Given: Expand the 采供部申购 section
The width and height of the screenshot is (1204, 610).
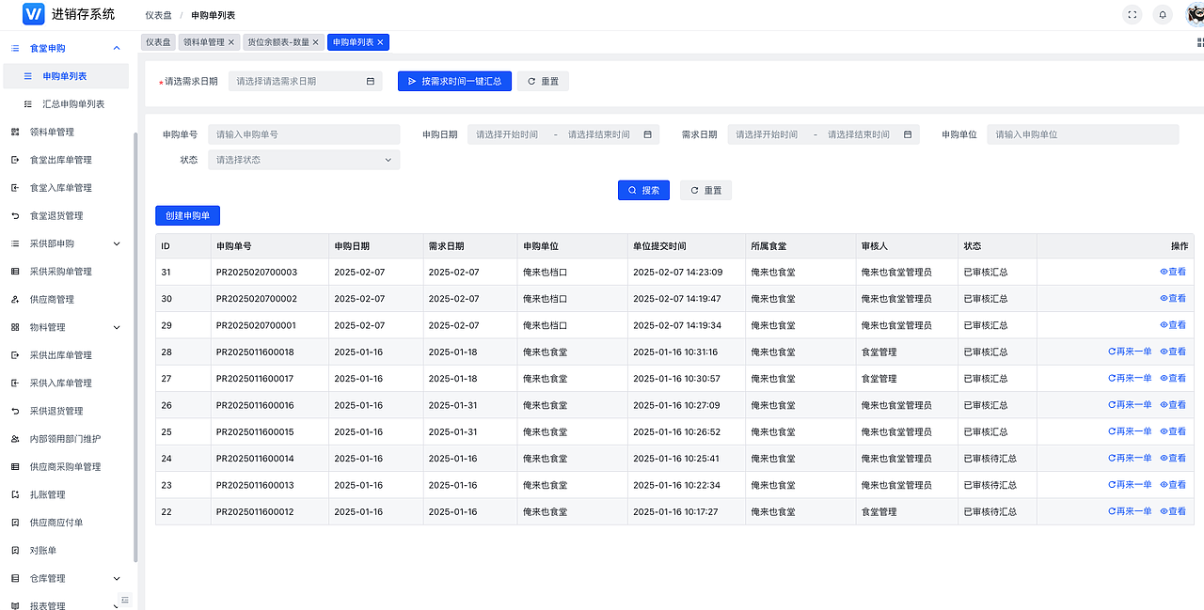Looking at the screenshot, I should [x=117, y=243].
